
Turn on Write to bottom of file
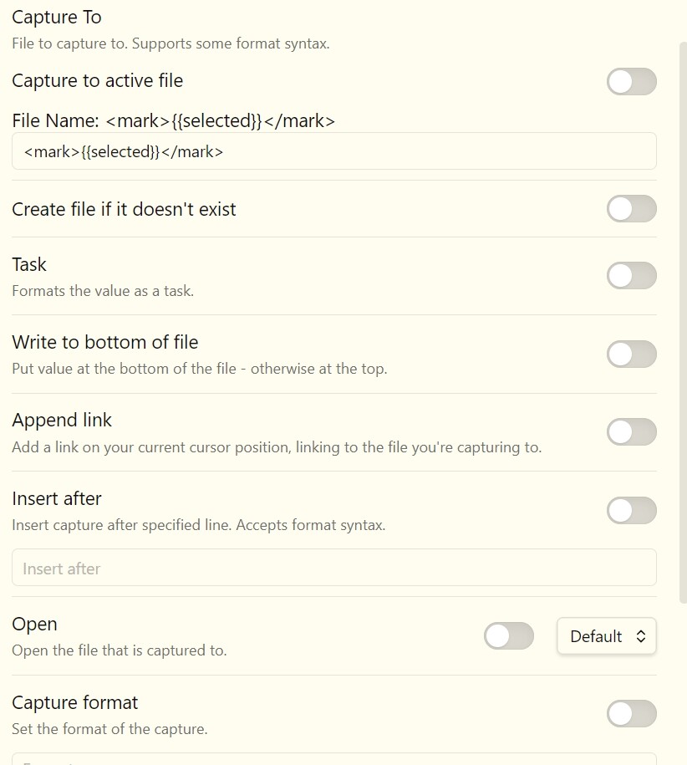pyautogui.click(x=631, y=354)
